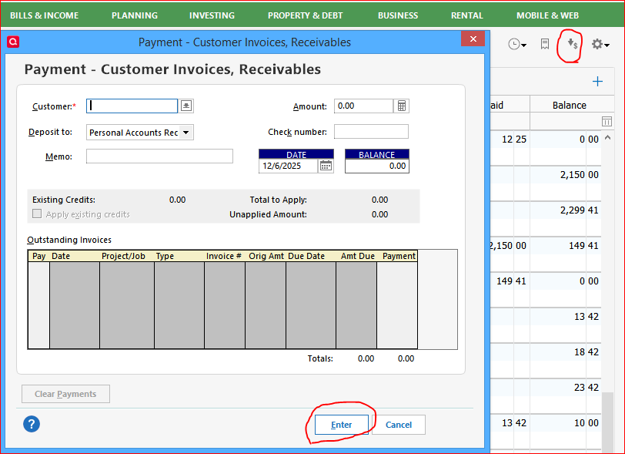The height and width of the screenshot is (454, 625).
Task: Click the blue help question mark icon
Action: pyautogui.click(x=32, y=424)
